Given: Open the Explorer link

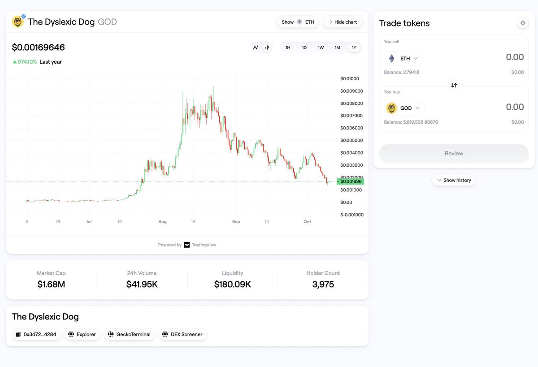Looking at the screenshot, I should pyautogui.click(x=83, y=334).
